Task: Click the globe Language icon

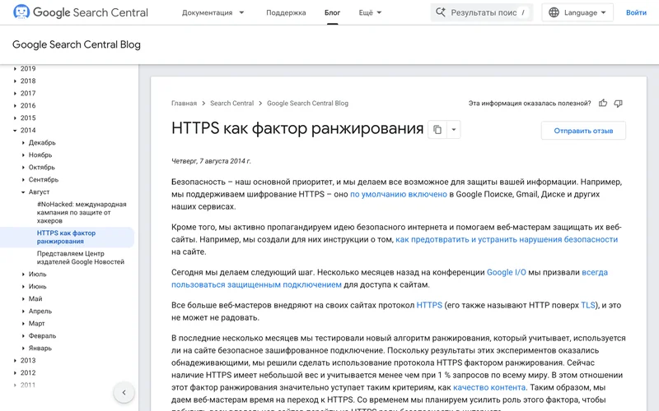Action: pyautogui.click(x=554, y=12)
